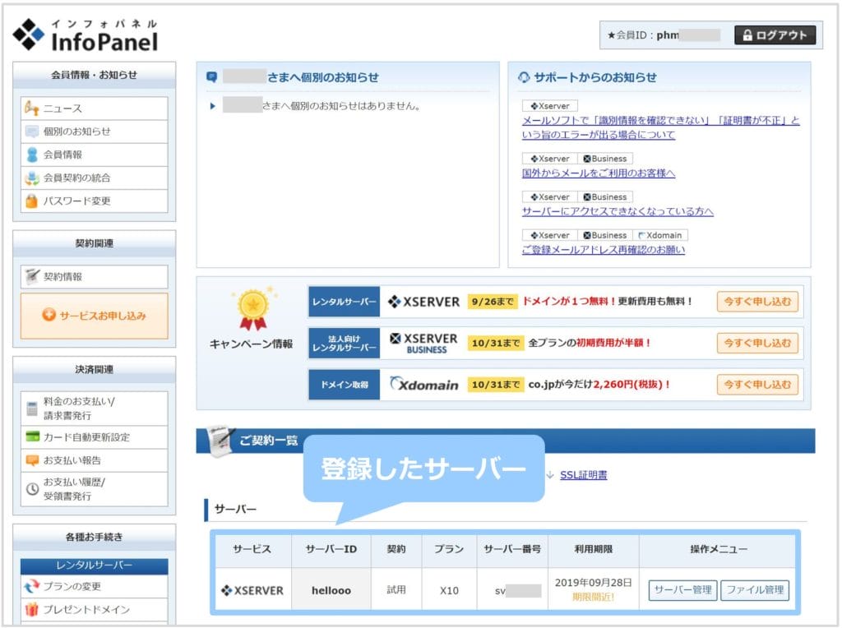Click the SSL証明書 link
Image resolution: width=842 pixels, height=628 pixels.
coord(583,475)
